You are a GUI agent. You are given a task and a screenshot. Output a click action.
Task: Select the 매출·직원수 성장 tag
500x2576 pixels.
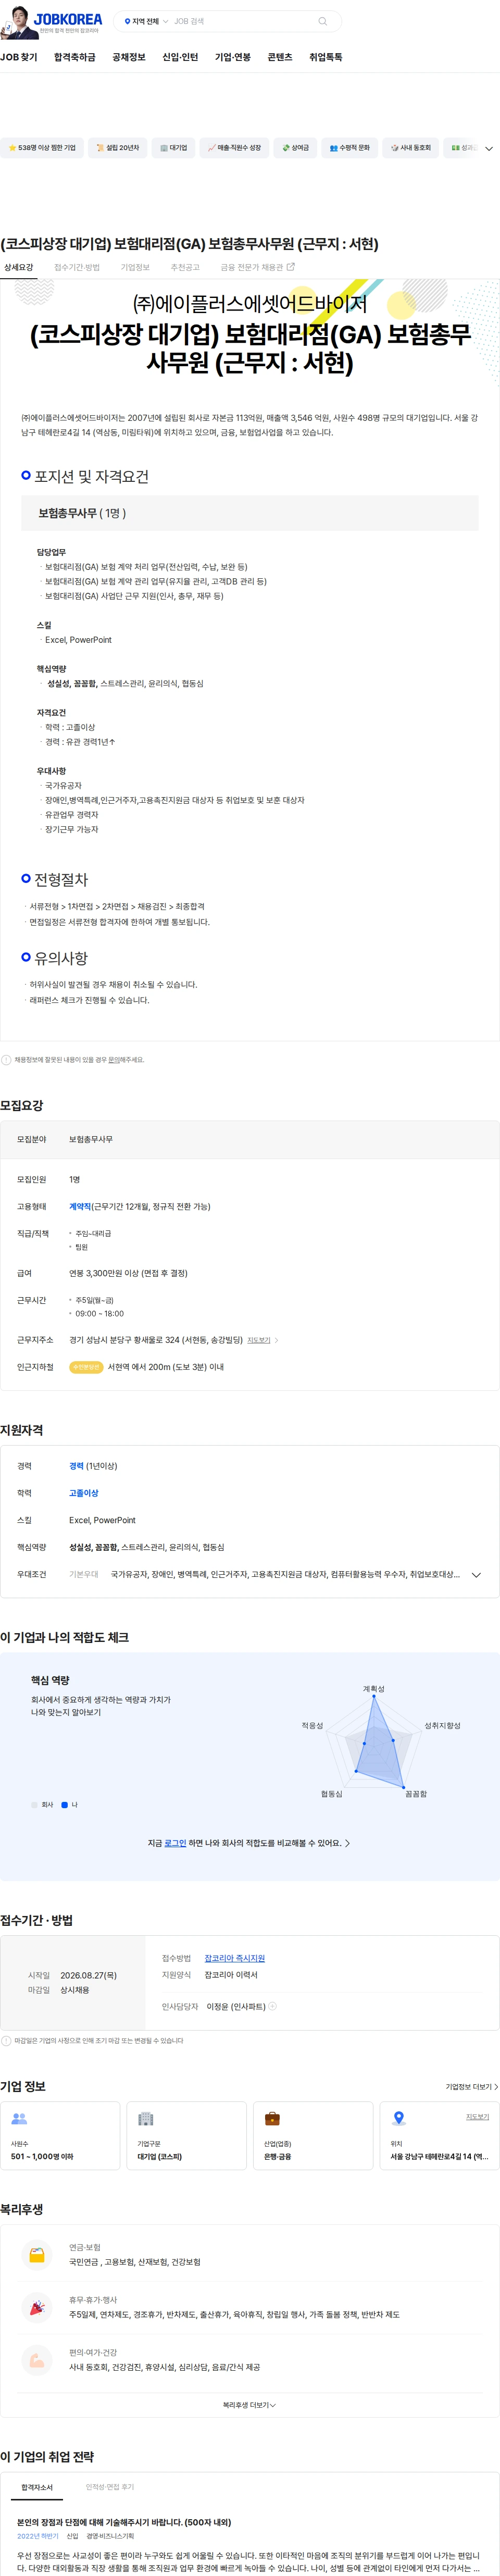click(x=234, y=148)
